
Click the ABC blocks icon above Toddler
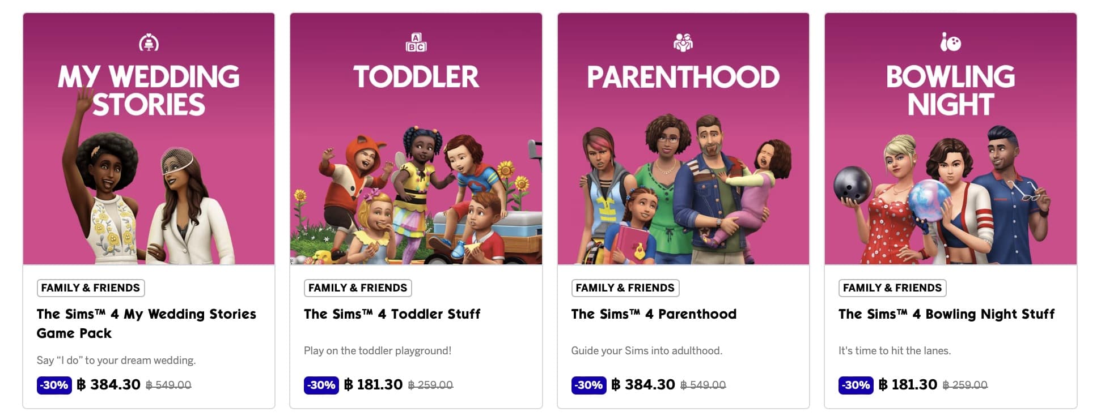(416, 42)
